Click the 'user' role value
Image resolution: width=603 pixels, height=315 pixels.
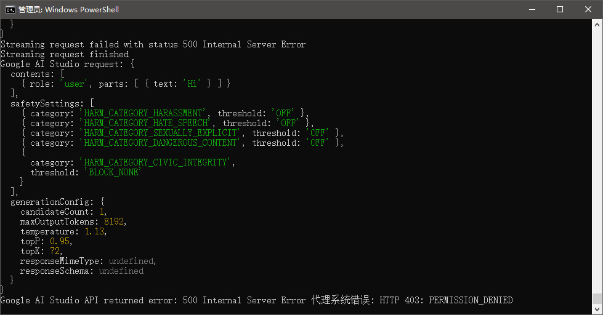pos(75,84)
